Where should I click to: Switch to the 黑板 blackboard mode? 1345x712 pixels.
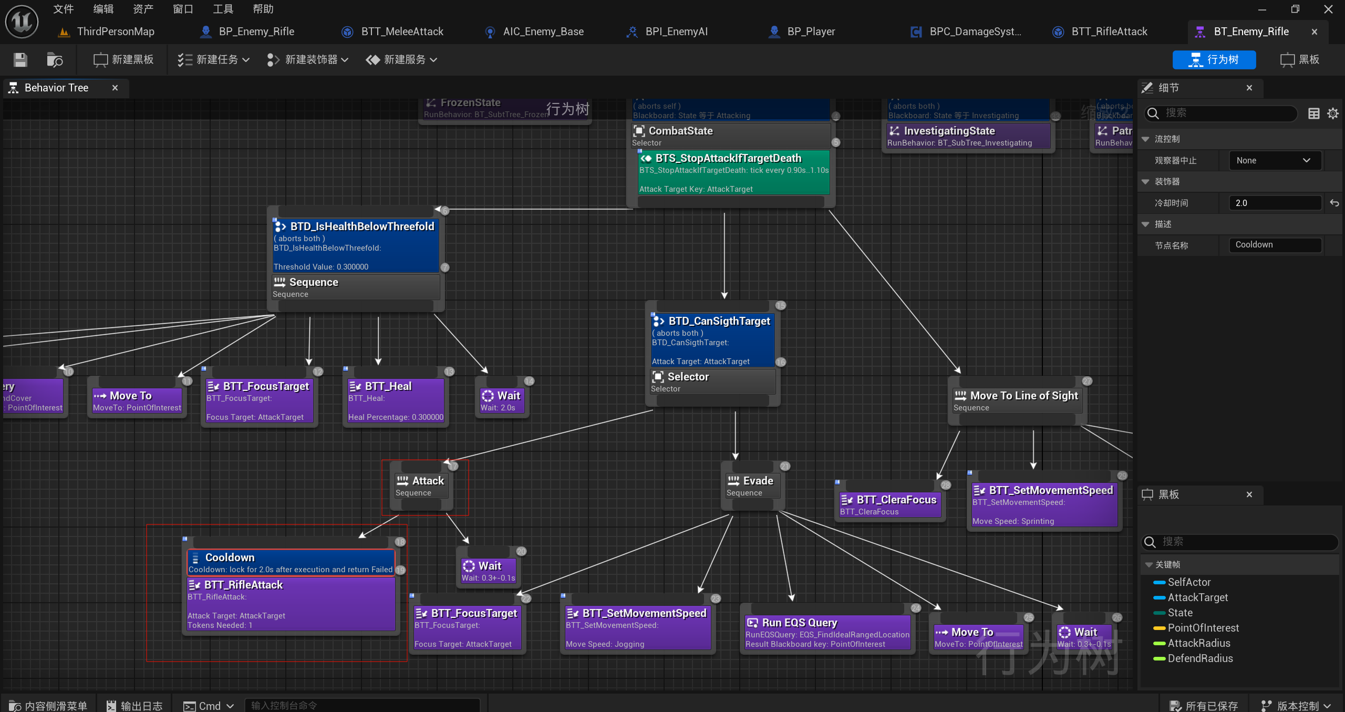click(1300, 60)
